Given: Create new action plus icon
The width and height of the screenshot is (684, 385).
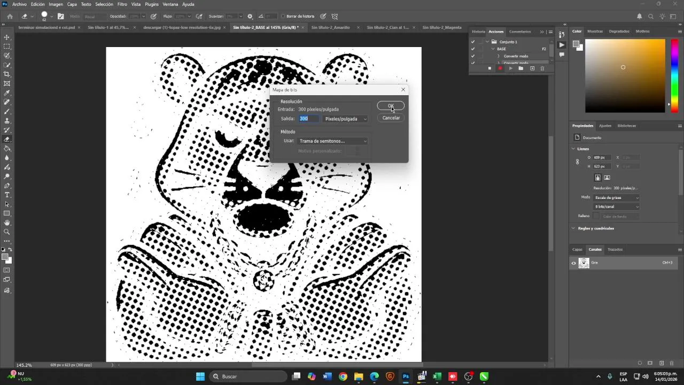Looking at the screenshot, I should tap(532, 68).
